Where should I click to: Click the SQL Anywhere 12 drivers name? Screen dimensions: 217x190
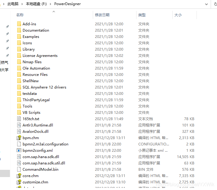coord(44,87)
